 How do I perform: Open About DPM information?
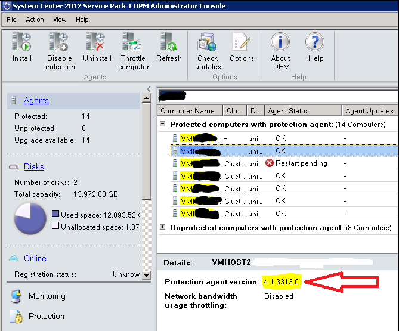(x=280, y=43)
